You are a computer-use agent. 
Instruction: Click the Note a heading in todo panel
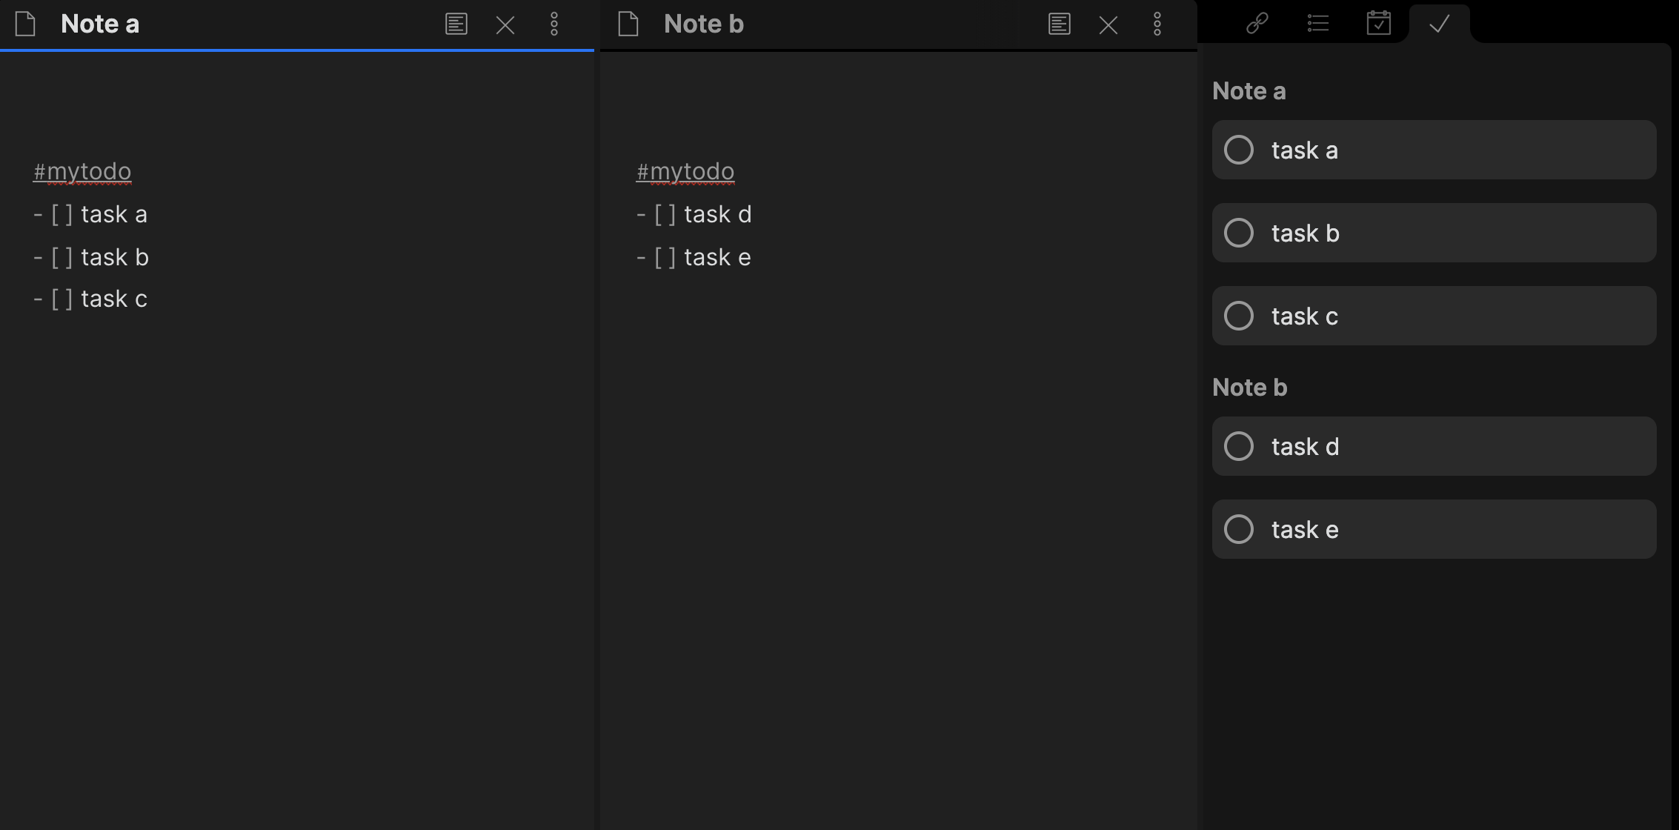pyautogui.click(x=1249, y=91)
